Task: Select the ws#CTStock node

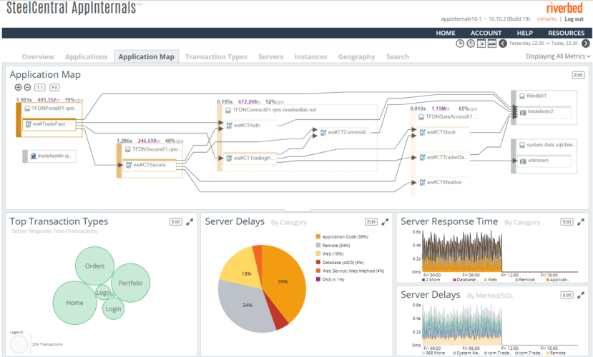Action: 443,133
